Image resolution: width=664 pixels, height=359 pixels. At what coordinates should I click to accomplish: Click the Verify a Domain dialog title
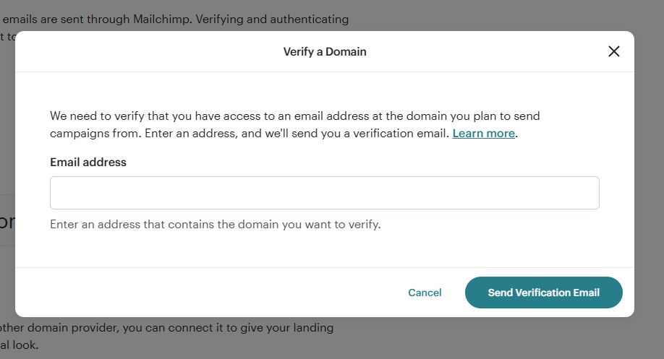click(325, 51)
